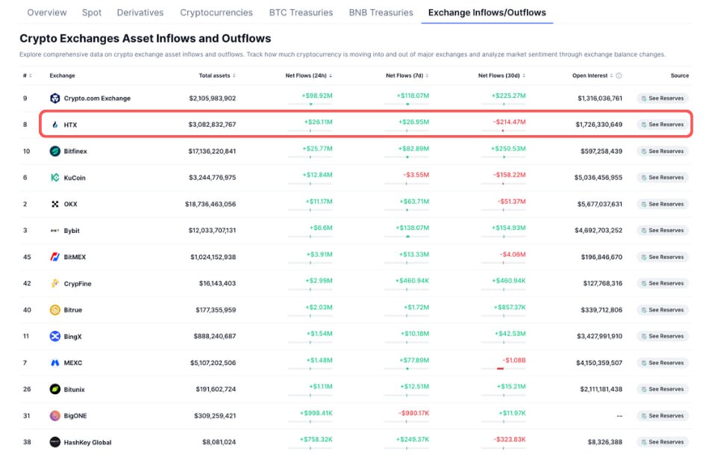The width and height of the screenshot is (706, 454).
Task: Click MEXC 30d flow -$1.08B
Action: (514, 361)
